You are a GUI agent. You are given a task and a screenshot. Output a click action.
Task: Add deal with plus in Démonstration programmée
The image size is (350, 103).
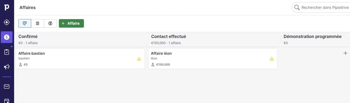346,53
